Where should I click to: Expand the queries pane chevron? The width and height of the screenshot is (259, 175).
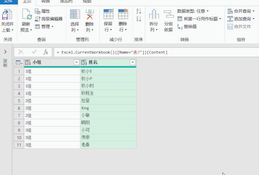(5, 52)
